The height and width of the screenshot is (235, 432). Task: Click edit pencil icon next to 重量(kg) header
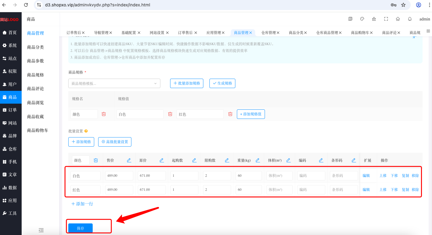coord(258,160)
